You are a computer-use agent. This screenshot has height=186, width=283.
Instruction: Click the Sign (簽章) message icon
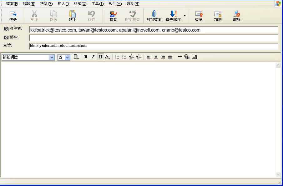pyautogui.click(x=199, y=14)
